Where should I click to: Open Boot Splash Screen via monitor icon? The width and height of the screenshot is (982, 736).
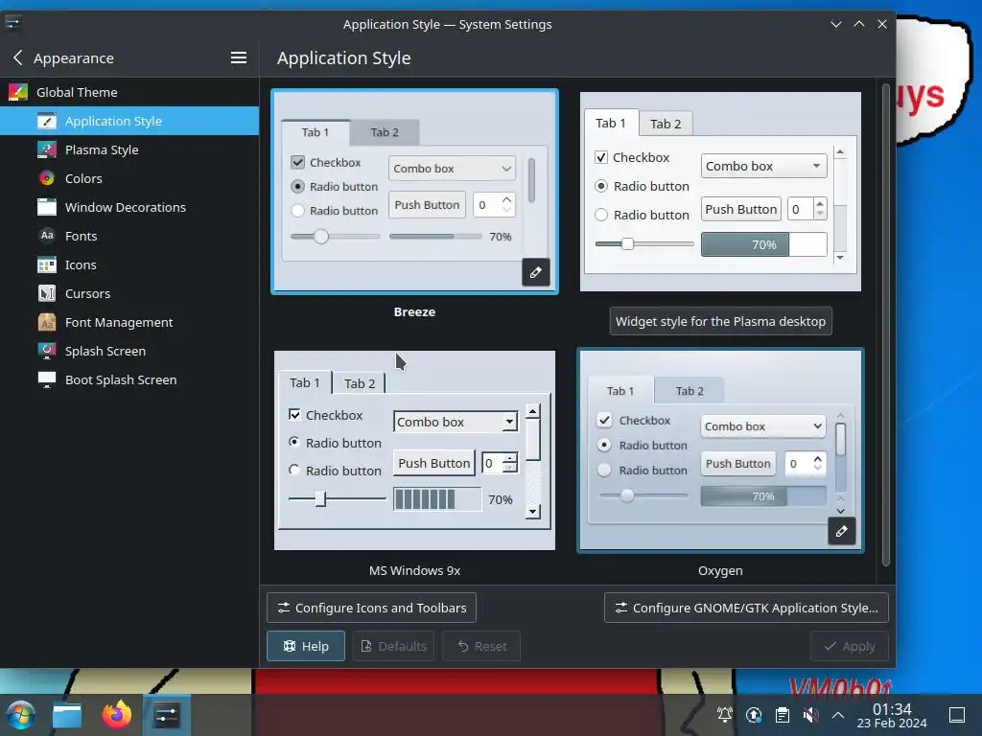[x=47, y=379]
